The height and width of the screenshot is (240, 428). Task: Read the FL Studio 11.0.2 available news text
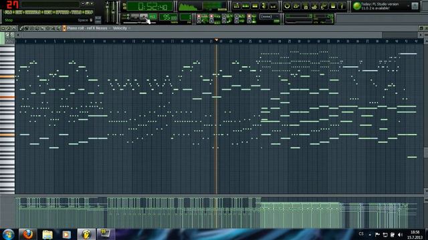380,6
